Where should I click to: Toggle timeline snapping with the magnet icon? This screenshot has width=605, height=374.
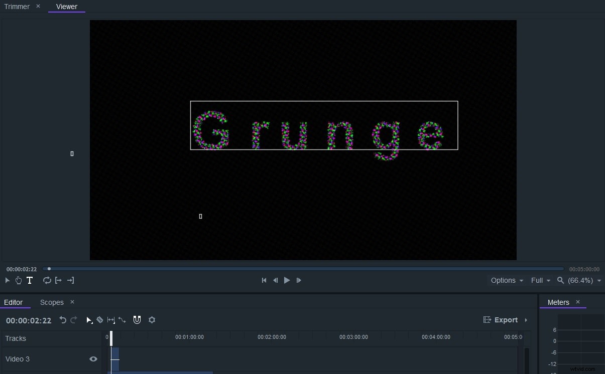tap(137, 320)
